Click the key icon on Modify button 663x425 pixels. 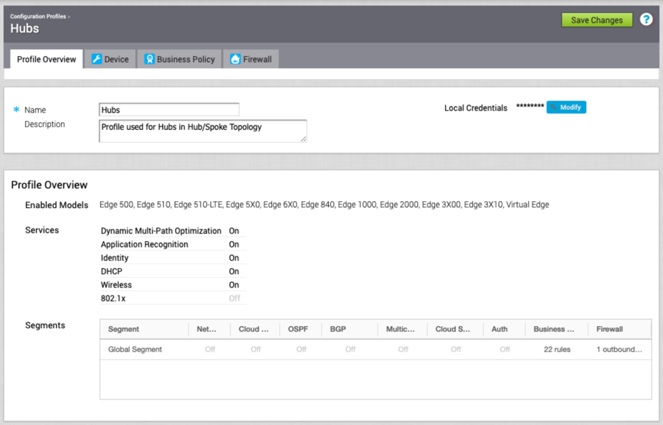554,108
